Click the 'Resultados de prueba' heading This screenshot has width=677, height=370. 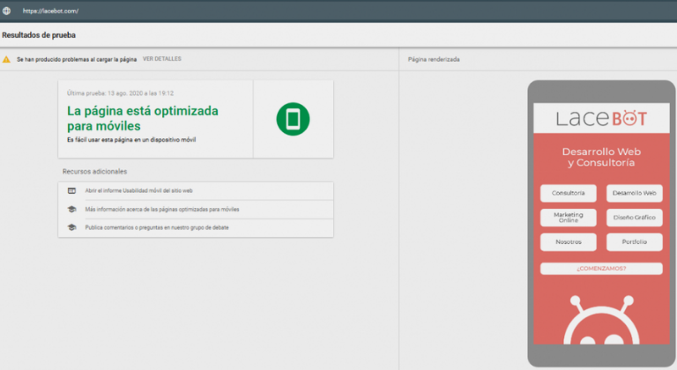pos(39,35)
